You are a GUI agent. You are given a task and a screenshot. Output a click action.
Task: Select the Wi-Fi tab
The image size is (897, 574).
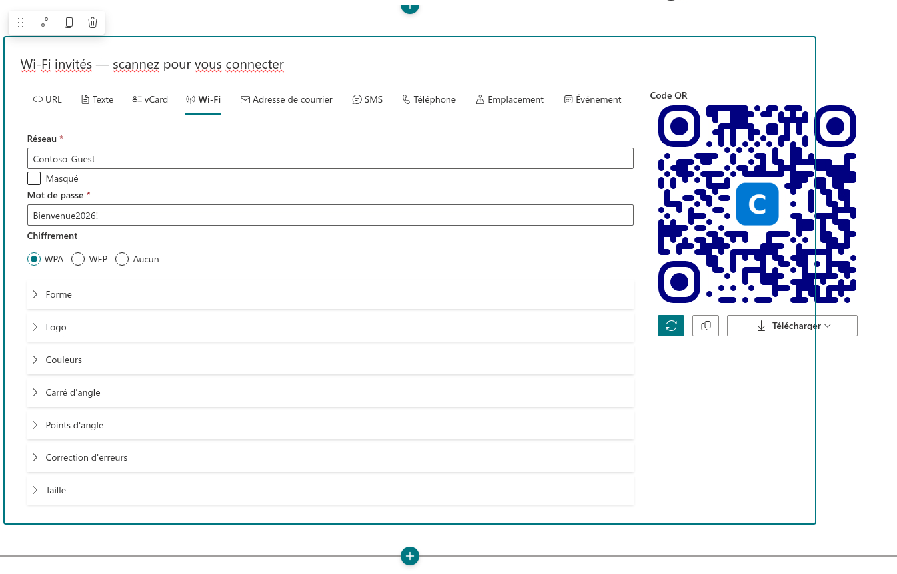tap(203, 99)
